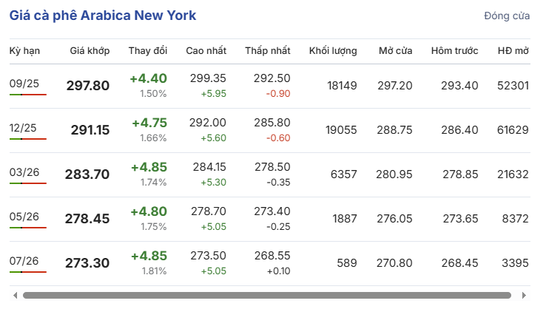Viewport: 546px width, 309px height.
Task: Click the Mở cửa column header
Action: [x=395, y=51]
